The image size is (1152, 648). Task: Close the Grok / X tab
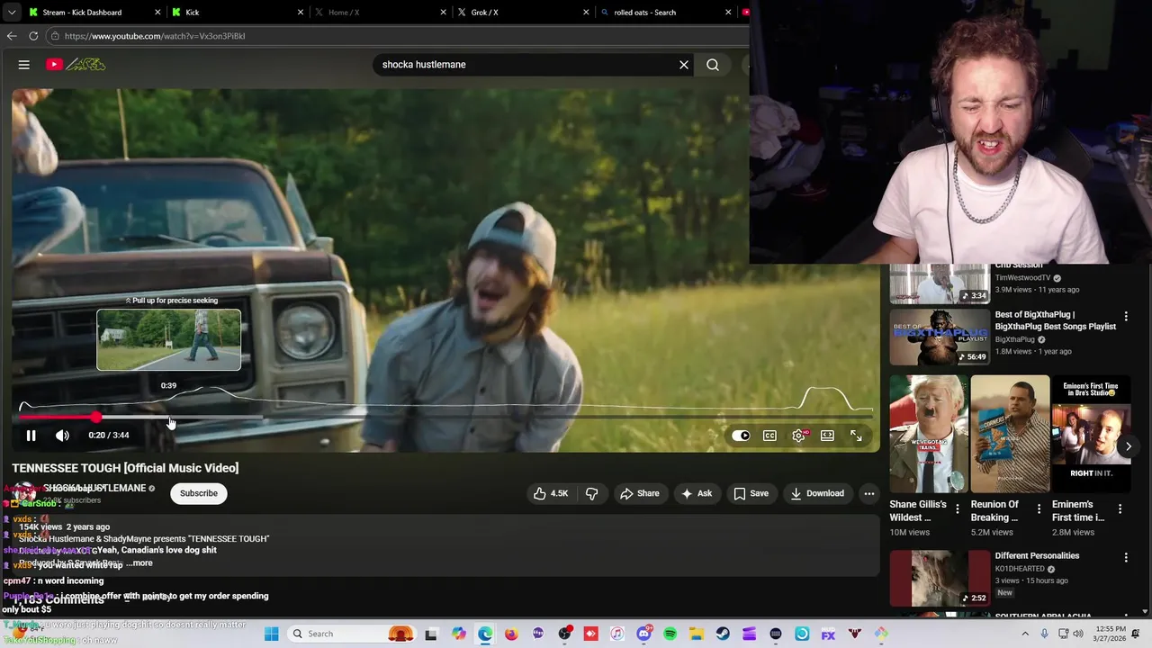[x=586, y=13]
